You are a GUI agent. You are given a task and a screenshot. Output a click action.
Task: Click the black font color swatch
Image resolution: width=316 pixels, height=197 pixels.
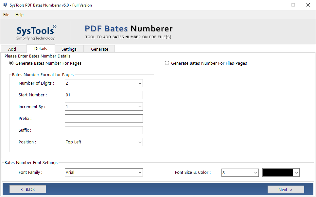(278, 172)
